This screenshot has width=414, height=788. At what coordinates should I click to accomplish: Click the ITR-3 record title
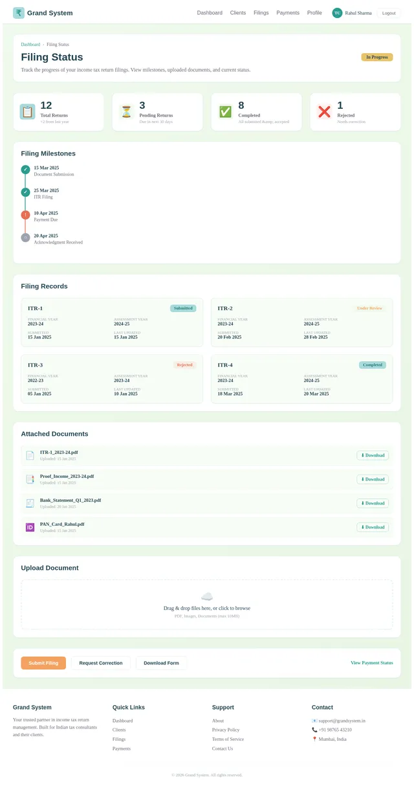pos(35,365)
